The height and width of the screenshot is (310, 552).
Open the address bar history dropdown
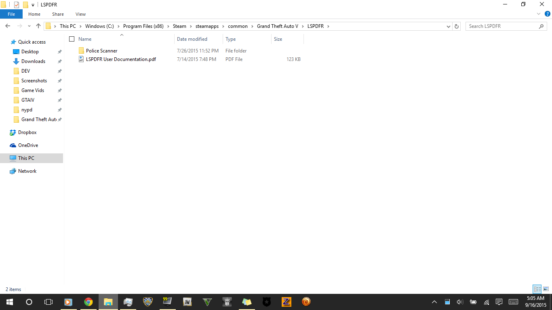(x=449, y=26)
